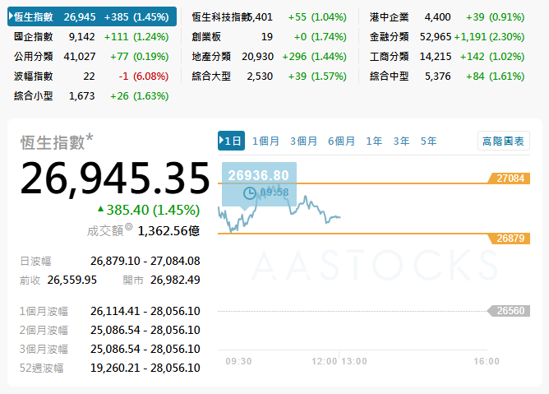Open the 地產分類 sector index
Viewport: 549px width, 394px height.
pyautogui.click(x=211, y=56)
